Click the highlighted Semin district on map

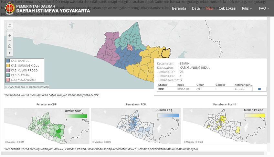pos(165,53)
